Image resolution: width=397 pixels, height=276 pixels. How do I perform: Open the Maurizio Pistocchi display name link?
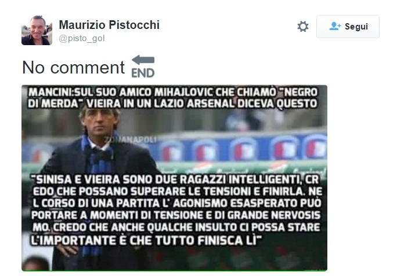click(109, 25)
